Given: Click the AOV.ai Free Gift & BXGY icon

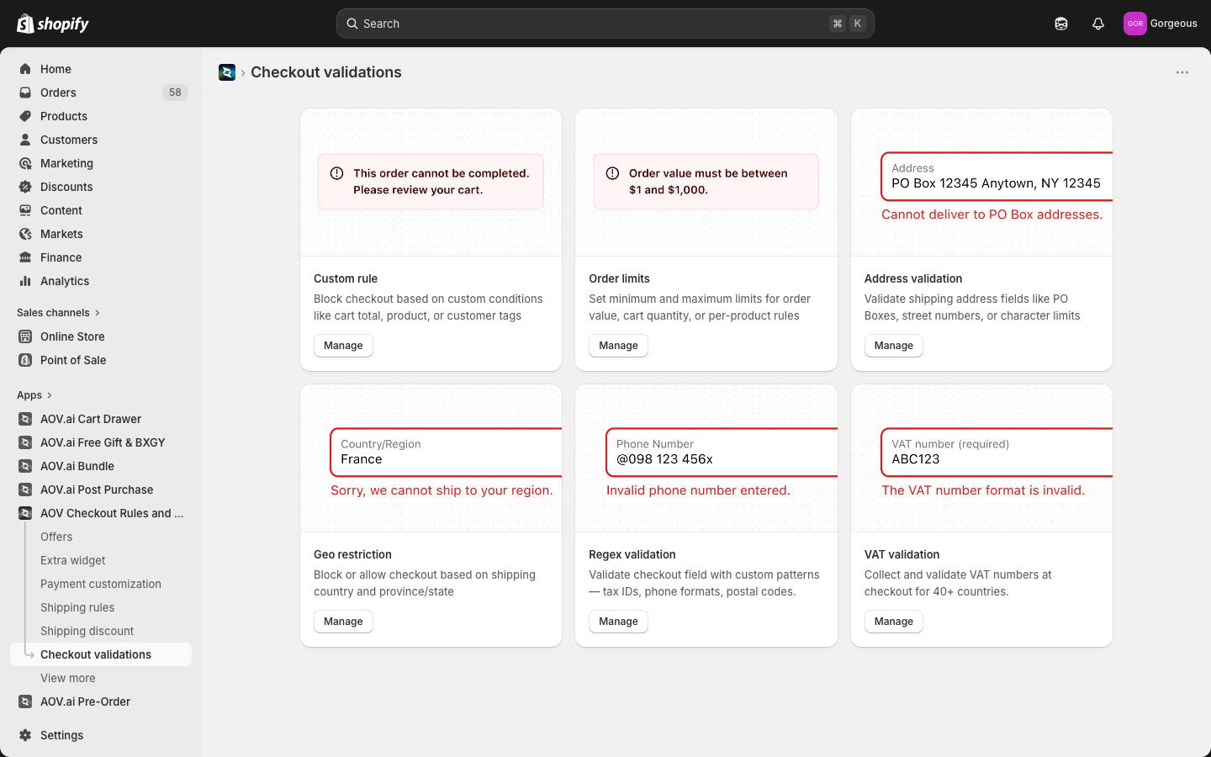Looking at the screenshot, I should point(25,442).
